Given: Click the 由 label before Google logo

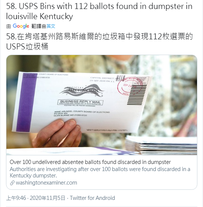Looking at the screenshot, I should click(9, 26).
